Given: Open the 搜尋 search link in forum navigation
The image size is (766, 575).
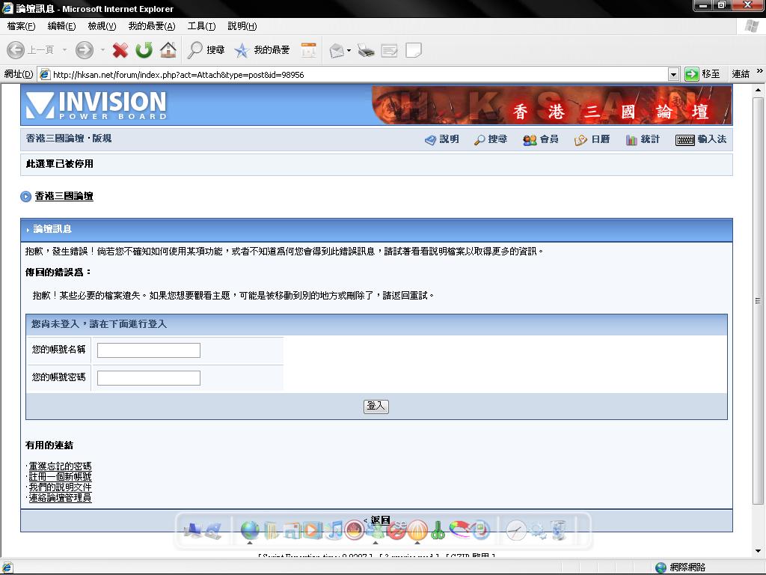Looking at the screenshot, I should tap(491, 139).
